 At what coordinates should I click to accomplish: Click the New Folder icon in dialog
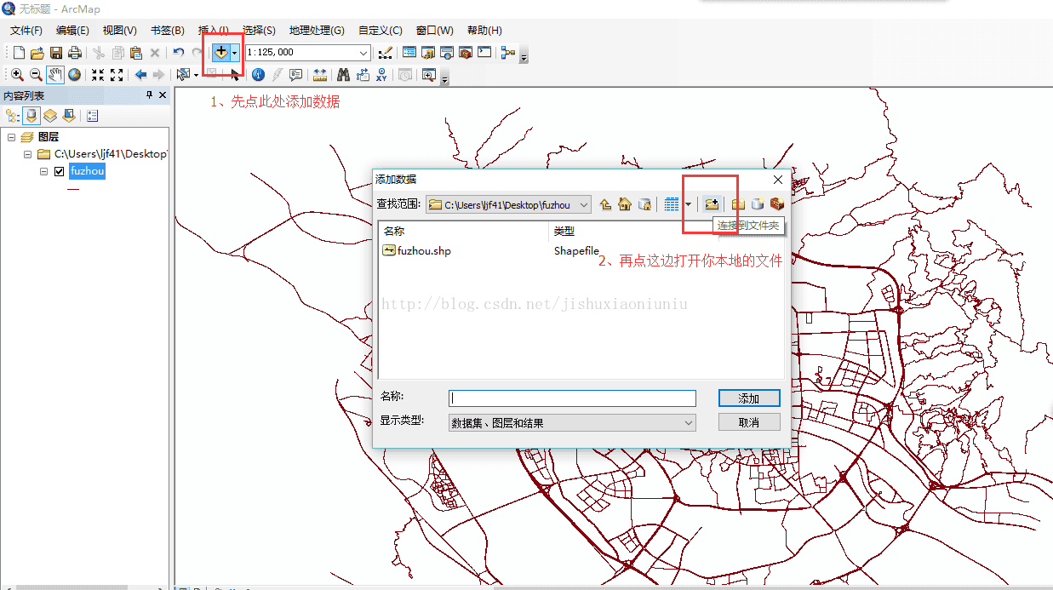point(738,203)
